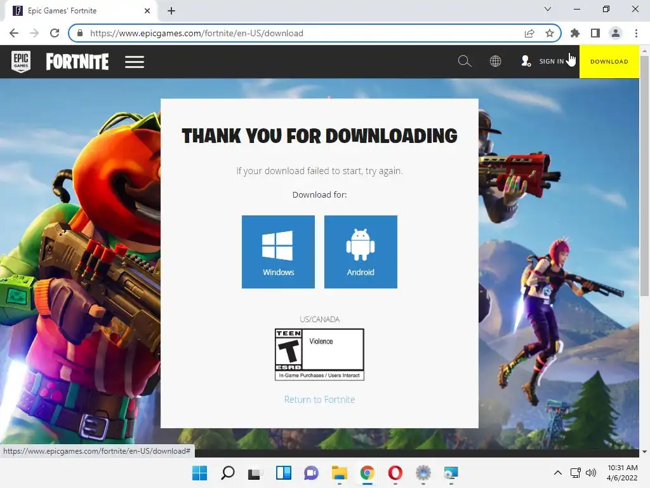Open Chrome profile avatar

(616, 33)
